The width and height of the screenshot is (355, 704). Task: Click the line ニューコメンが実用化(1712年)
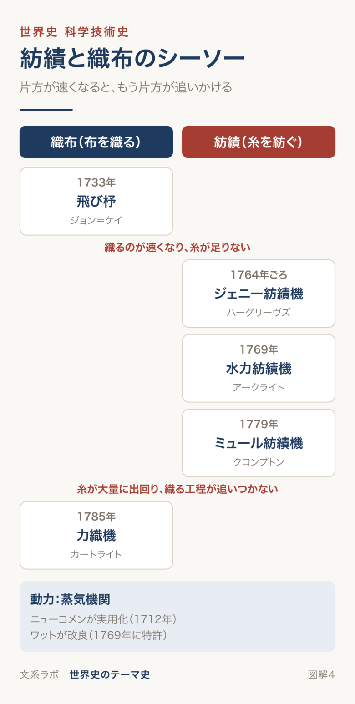103,619
